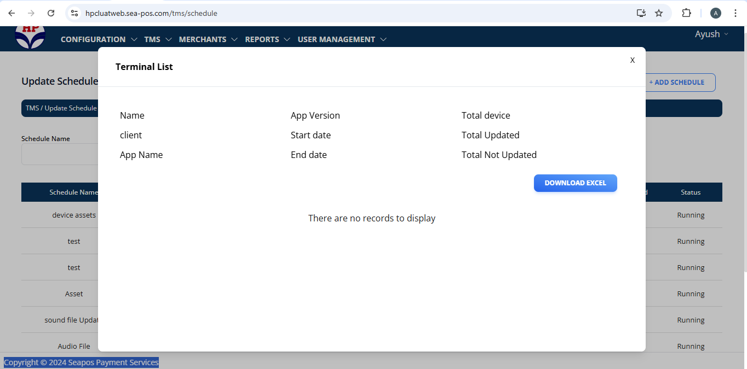The height and width of the screenshot is (369, 747).
Task: Open the Chrome profile avatar
Action: click(x=715, y=13)
